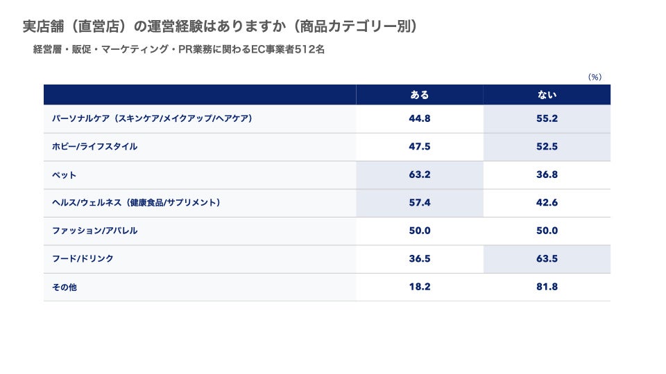Click the subtitle mentioning EC事業者512名
The image size is (666, 374).
pyautogui.click(x=178, y=50)
